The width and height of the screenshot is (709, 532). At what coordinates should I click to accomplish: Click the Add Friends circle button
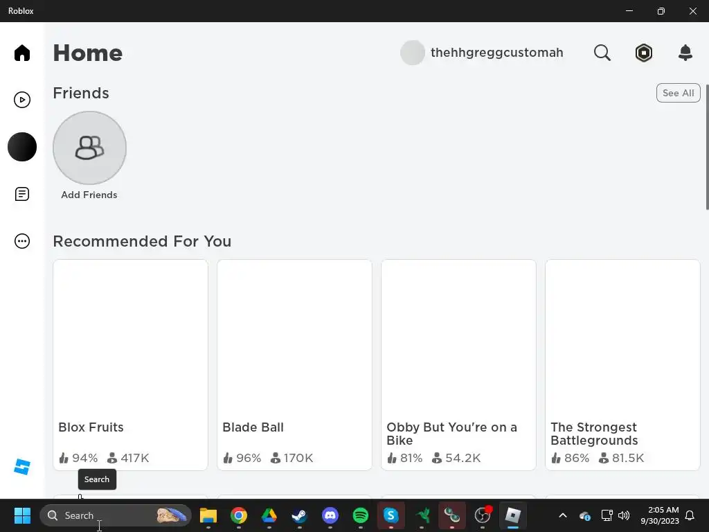pyautogui.click(x=89, y=148)
